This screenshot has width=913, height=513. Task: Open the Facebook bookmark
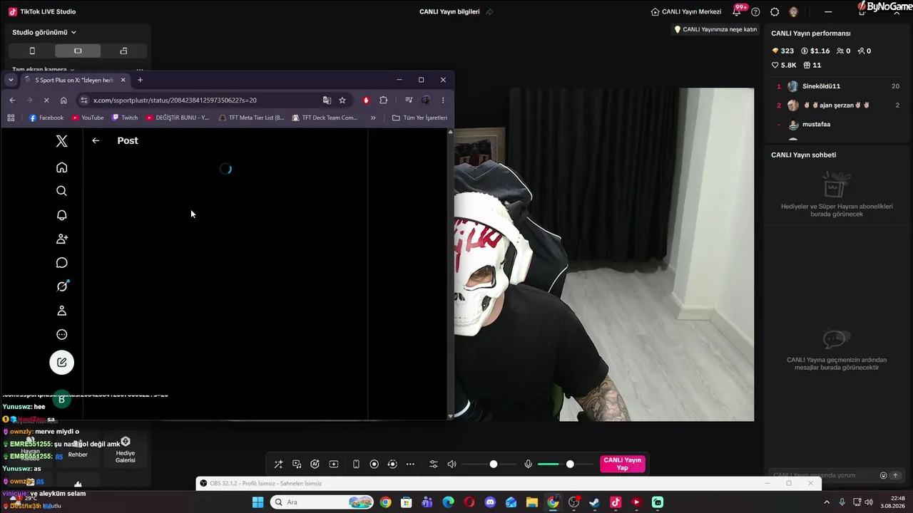[46, 118]
